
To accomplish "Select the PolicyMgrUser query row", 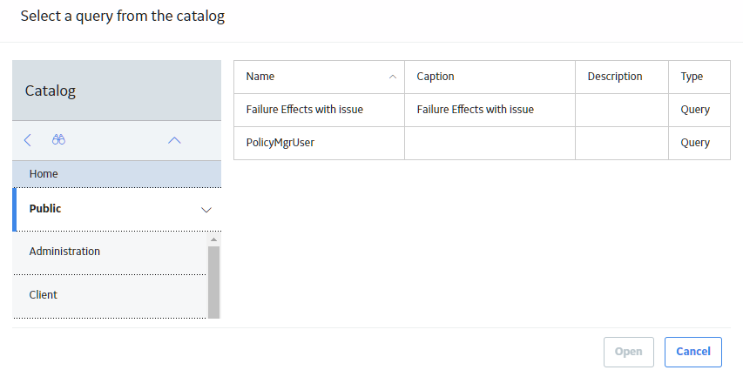I will (482, 143).
